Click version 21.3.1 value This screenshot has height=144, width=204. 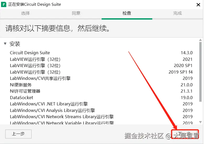[x=187, y=91]
